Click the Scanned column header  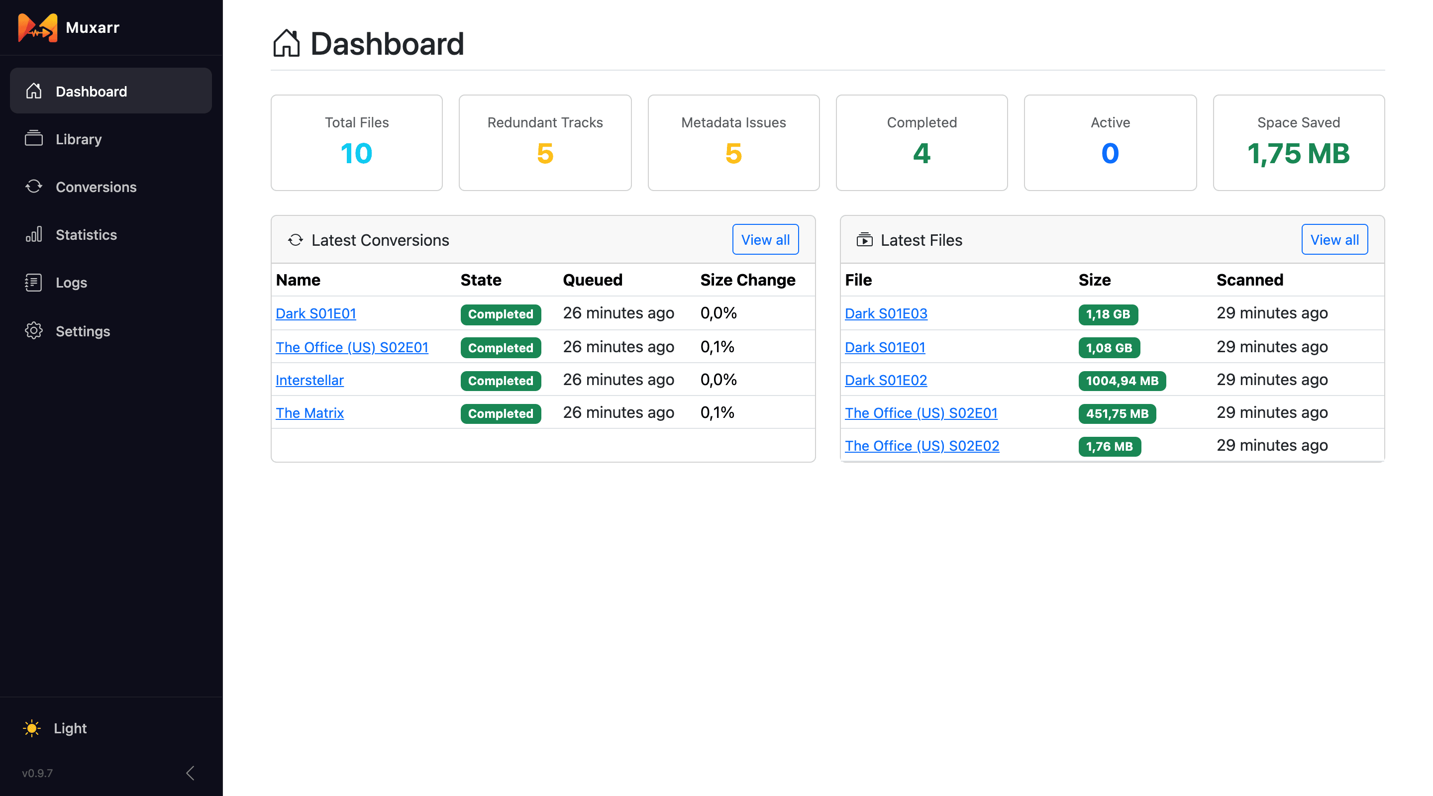click(1249, 280)
